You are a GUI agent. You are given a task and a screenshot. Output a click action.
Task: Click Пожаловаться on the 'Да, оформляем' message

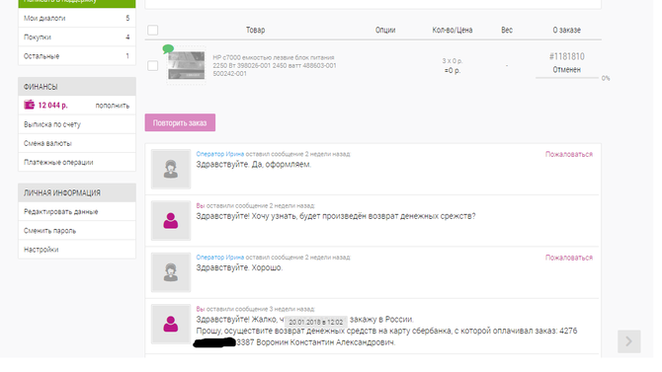pyautogui.click(x=569, y=154)
